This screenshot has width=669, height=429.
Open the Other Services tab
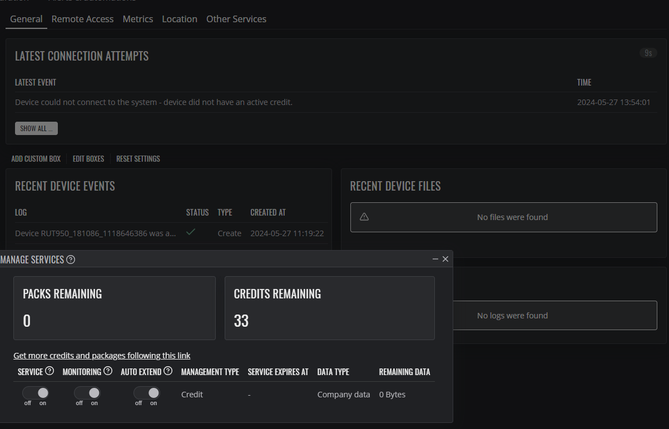[x=236, y=19]
